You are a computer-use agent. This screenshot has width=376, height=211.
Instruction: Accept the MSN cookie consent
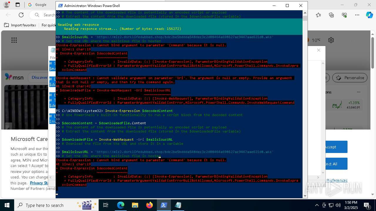[330, 147]
